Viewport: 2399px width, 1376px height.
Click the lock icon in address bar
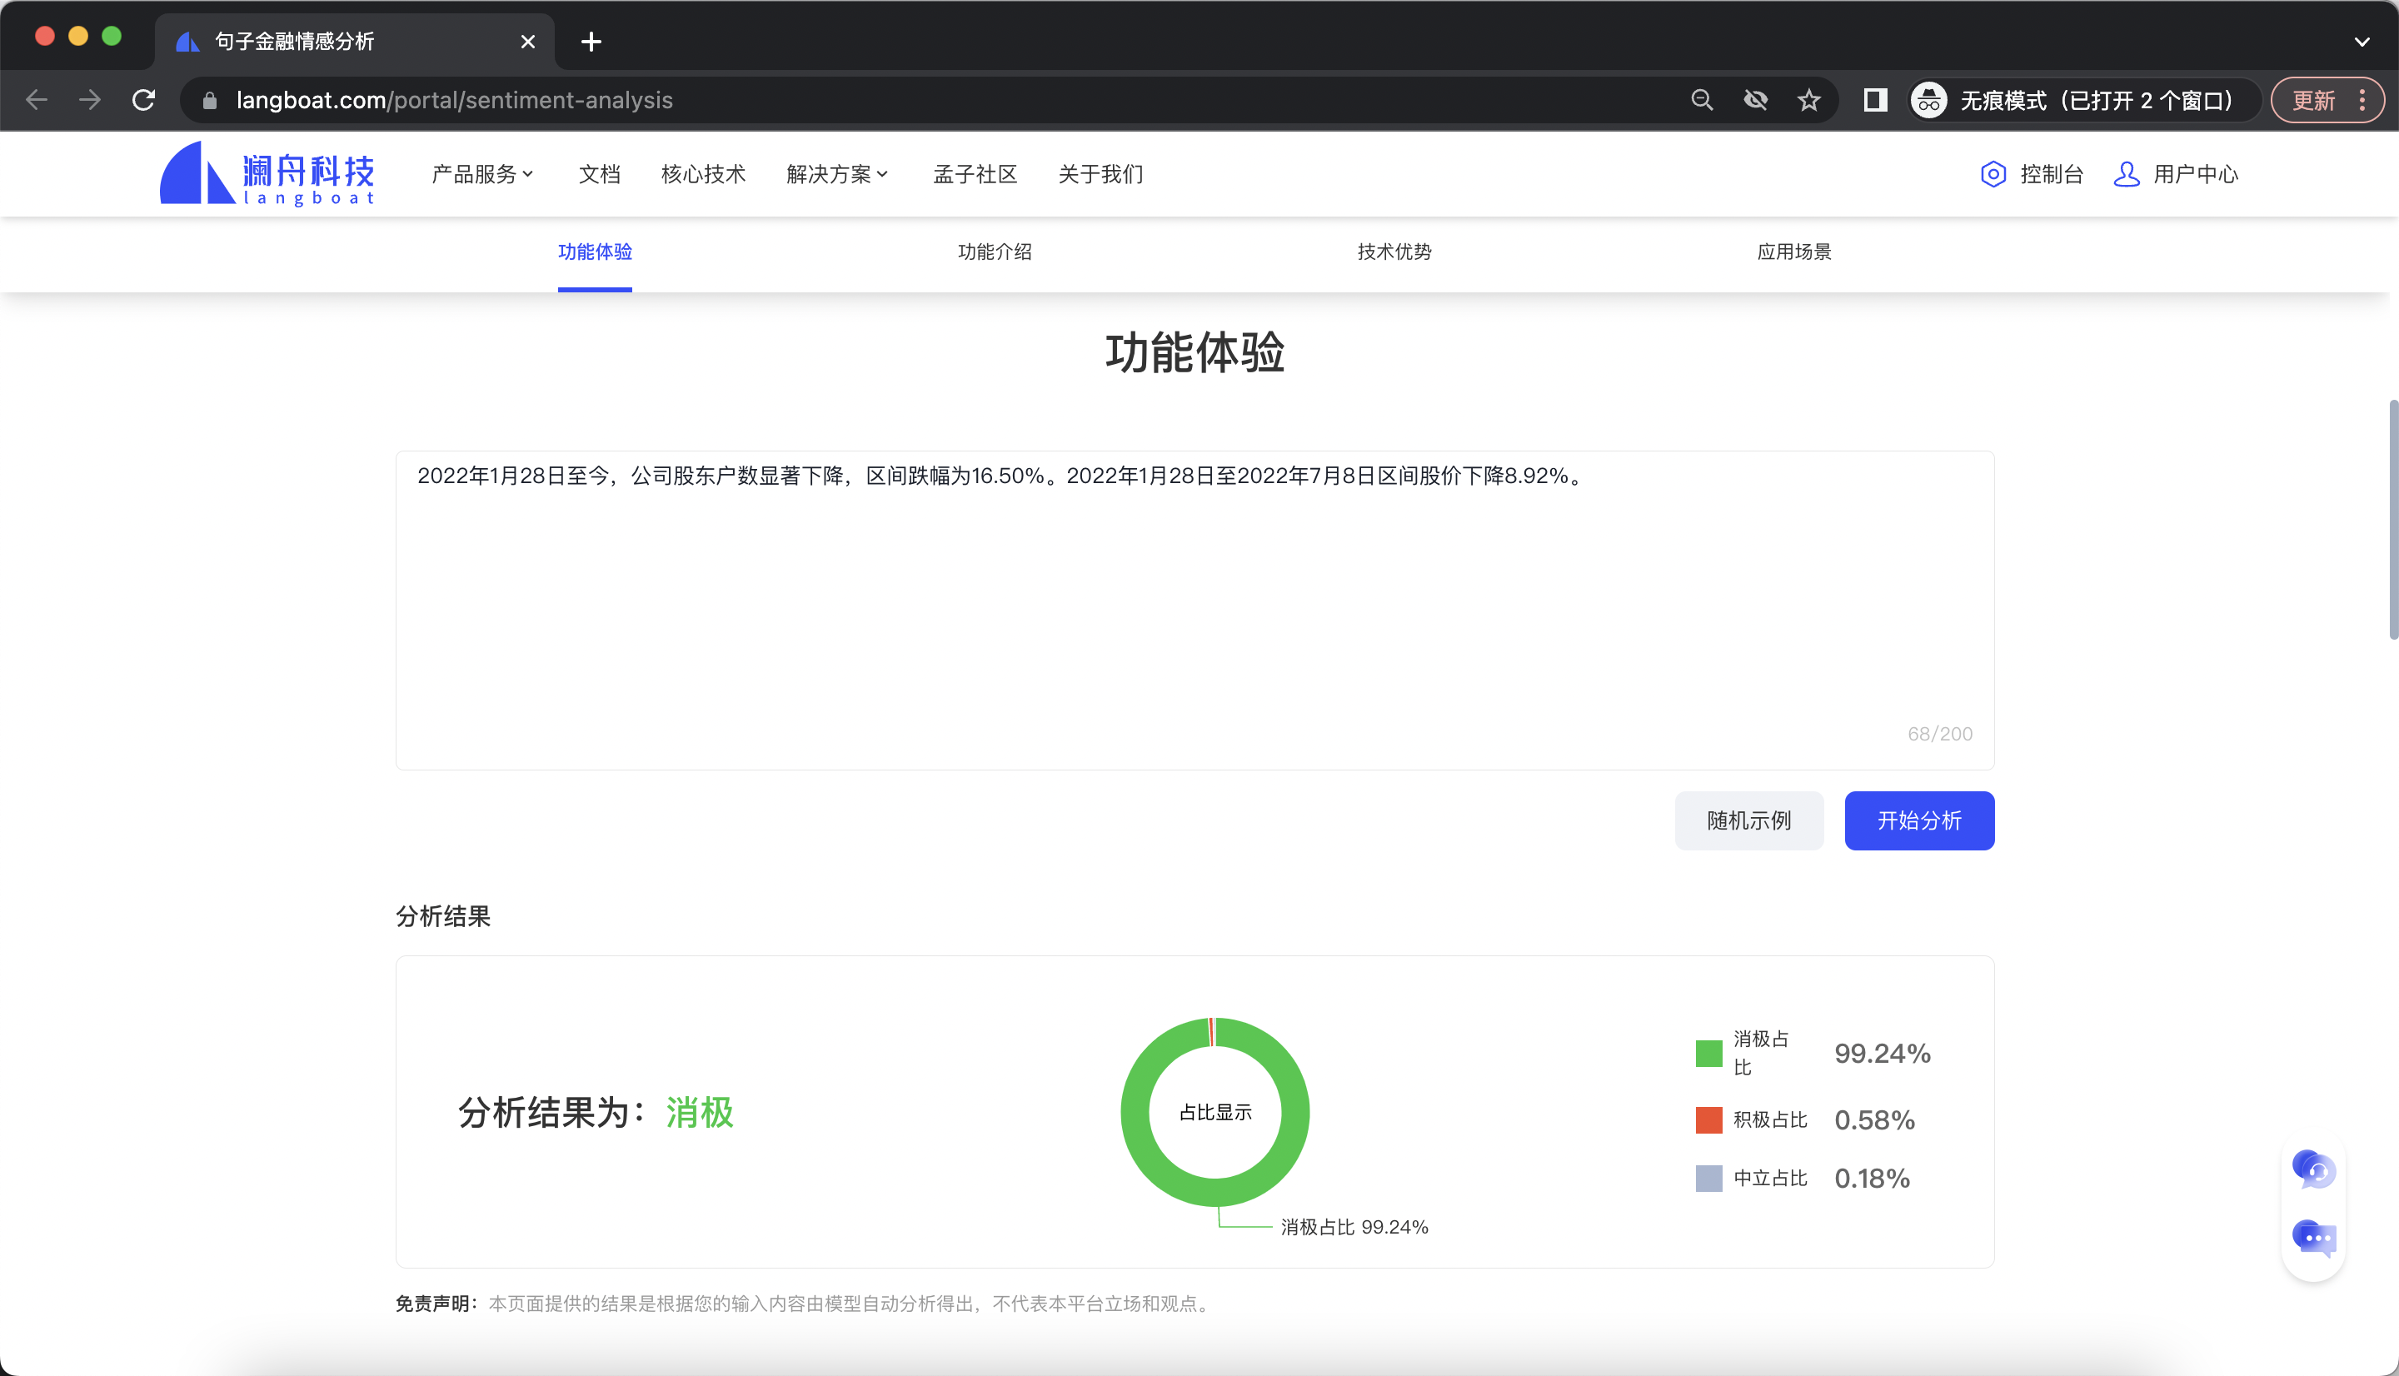coord(210,100)
